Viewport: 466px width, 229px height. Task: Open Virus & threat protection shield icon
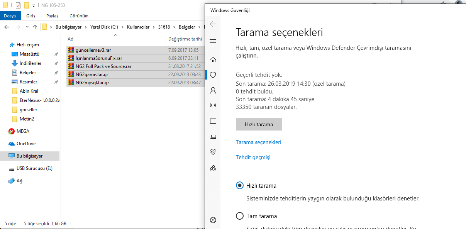tap(213, 75)
